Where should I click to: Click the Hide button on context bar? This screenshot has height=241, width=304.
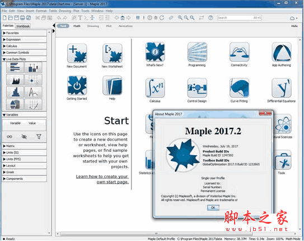[294, 26]
